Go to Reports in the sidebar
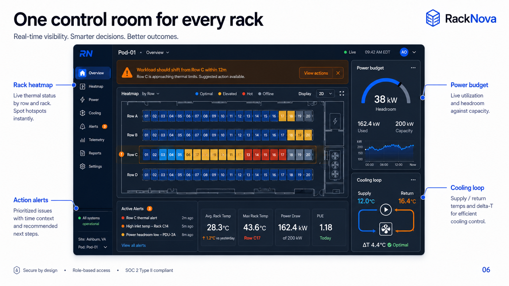This screenshot has height=286, width=509. (x=92, y=153)
